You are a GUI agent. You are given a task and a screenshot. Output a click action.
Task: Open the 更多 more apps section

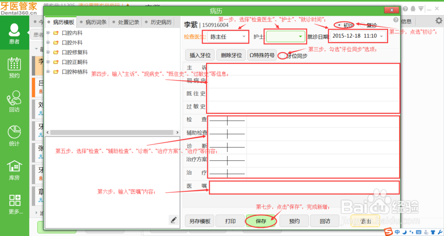coord(15,204)
